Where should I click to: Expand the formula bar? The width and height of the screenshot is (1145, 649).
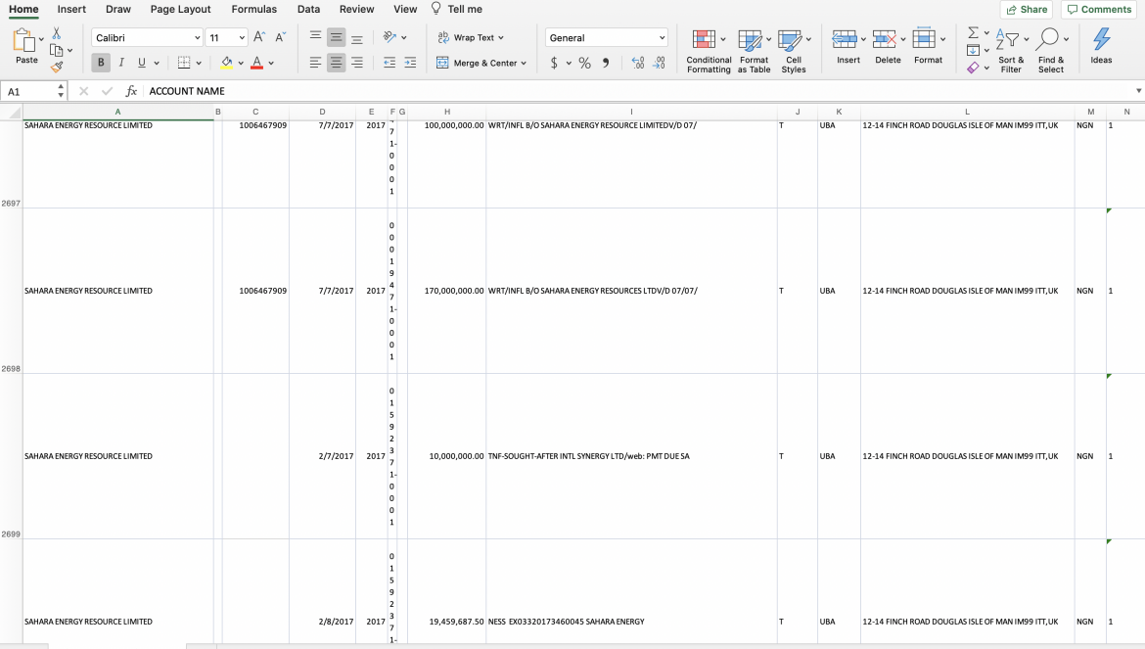pyautogui.click(x=1138, y=90)
